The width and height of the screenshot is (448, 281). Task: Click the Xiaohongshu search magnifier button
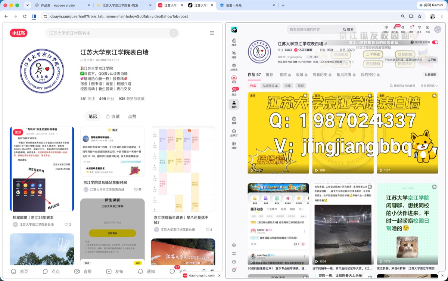pyautogui.click(x=174, y=33)
